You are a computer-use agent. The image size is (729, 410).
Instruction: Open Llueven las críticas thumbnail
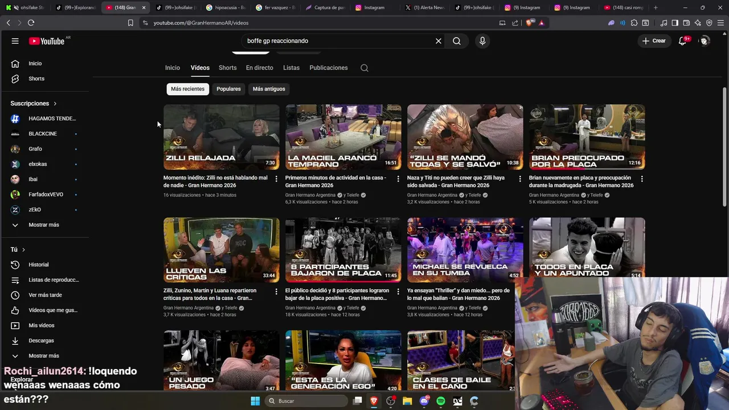pyautogui.click(x=222, y=250)
